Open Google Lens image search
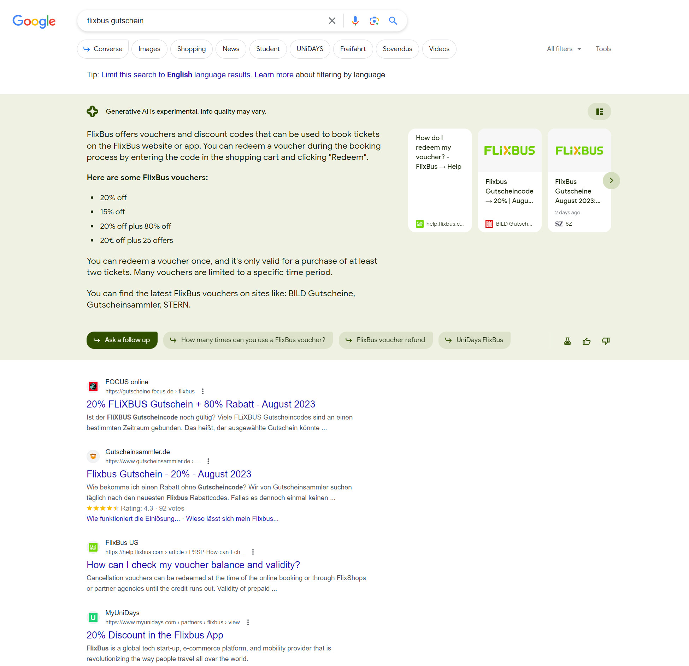Viewport: 689px width, 666px height. 374,20
